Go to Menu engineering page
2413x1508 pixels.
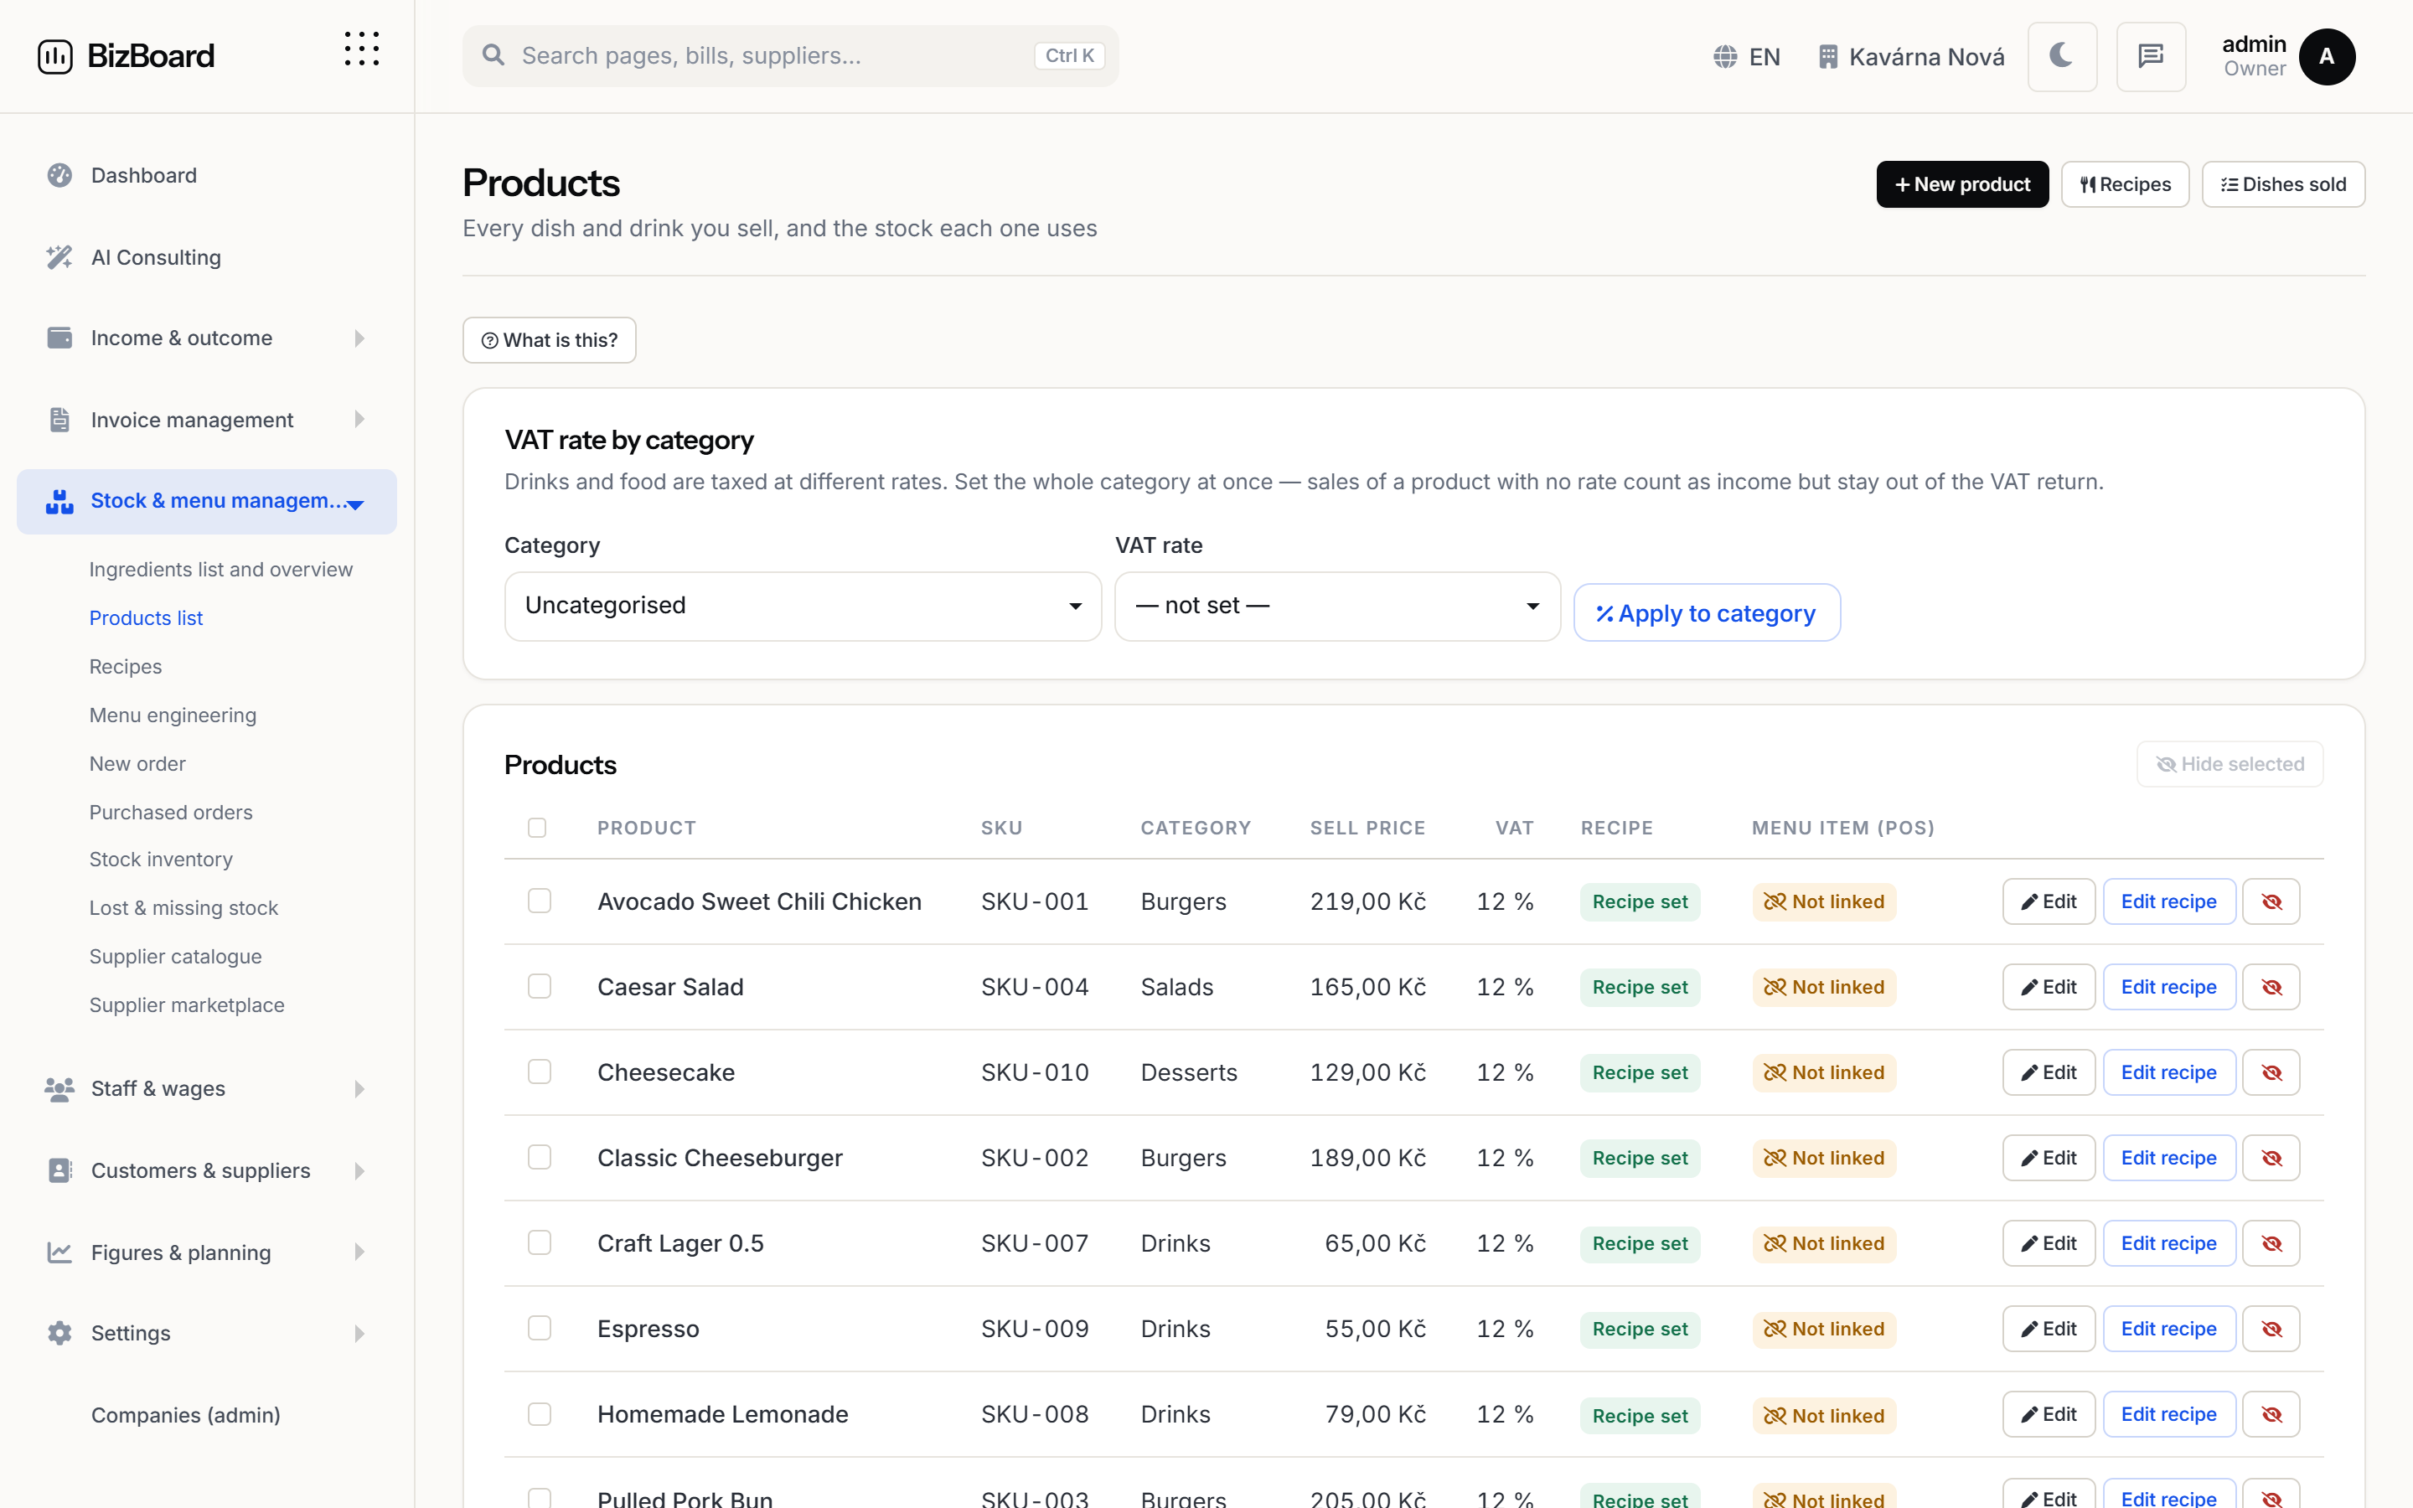tap(173, 715)
